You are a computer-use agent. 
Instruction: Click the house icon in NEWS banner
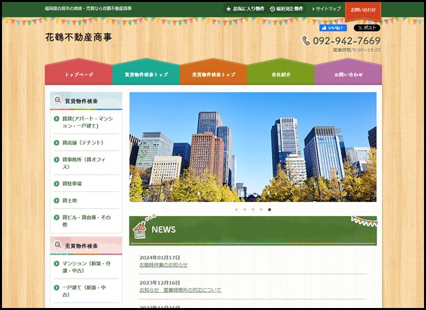click(140, 230)
